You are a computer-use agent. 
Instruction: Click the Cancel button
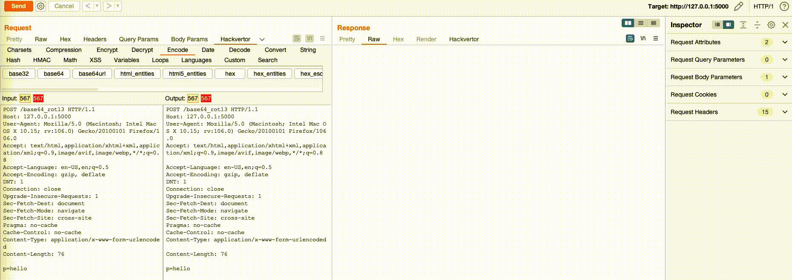(x=64, y=6)
